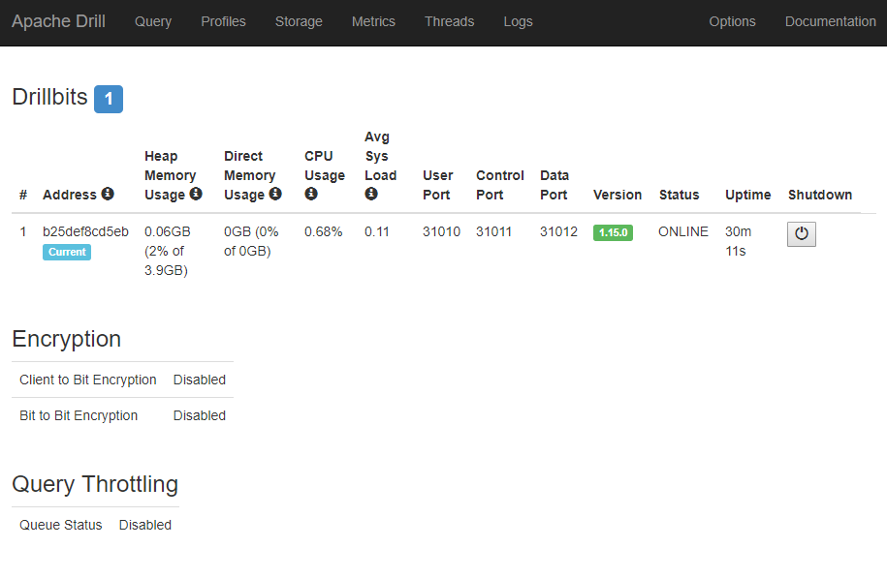Click the Avg Sys Load info icon
Screen dimensions: 887x578
[x=371, y=194]
